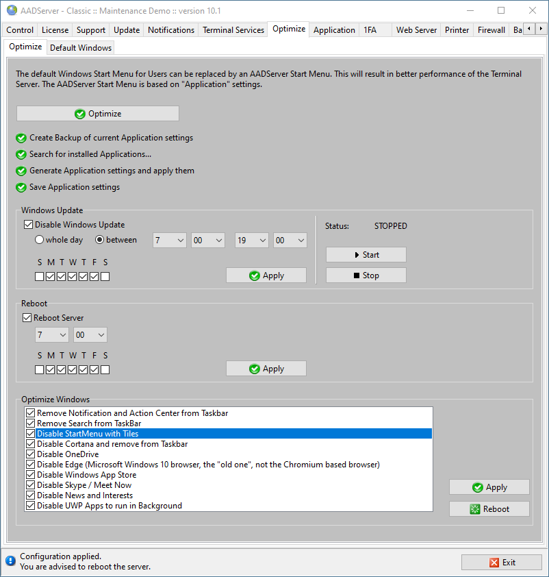Click the blue info icon in status bar
549x577 pixels.
(10, 561)
